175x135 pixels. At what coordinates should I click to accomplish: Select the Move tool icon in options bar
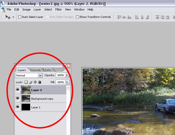pos(8,17)
